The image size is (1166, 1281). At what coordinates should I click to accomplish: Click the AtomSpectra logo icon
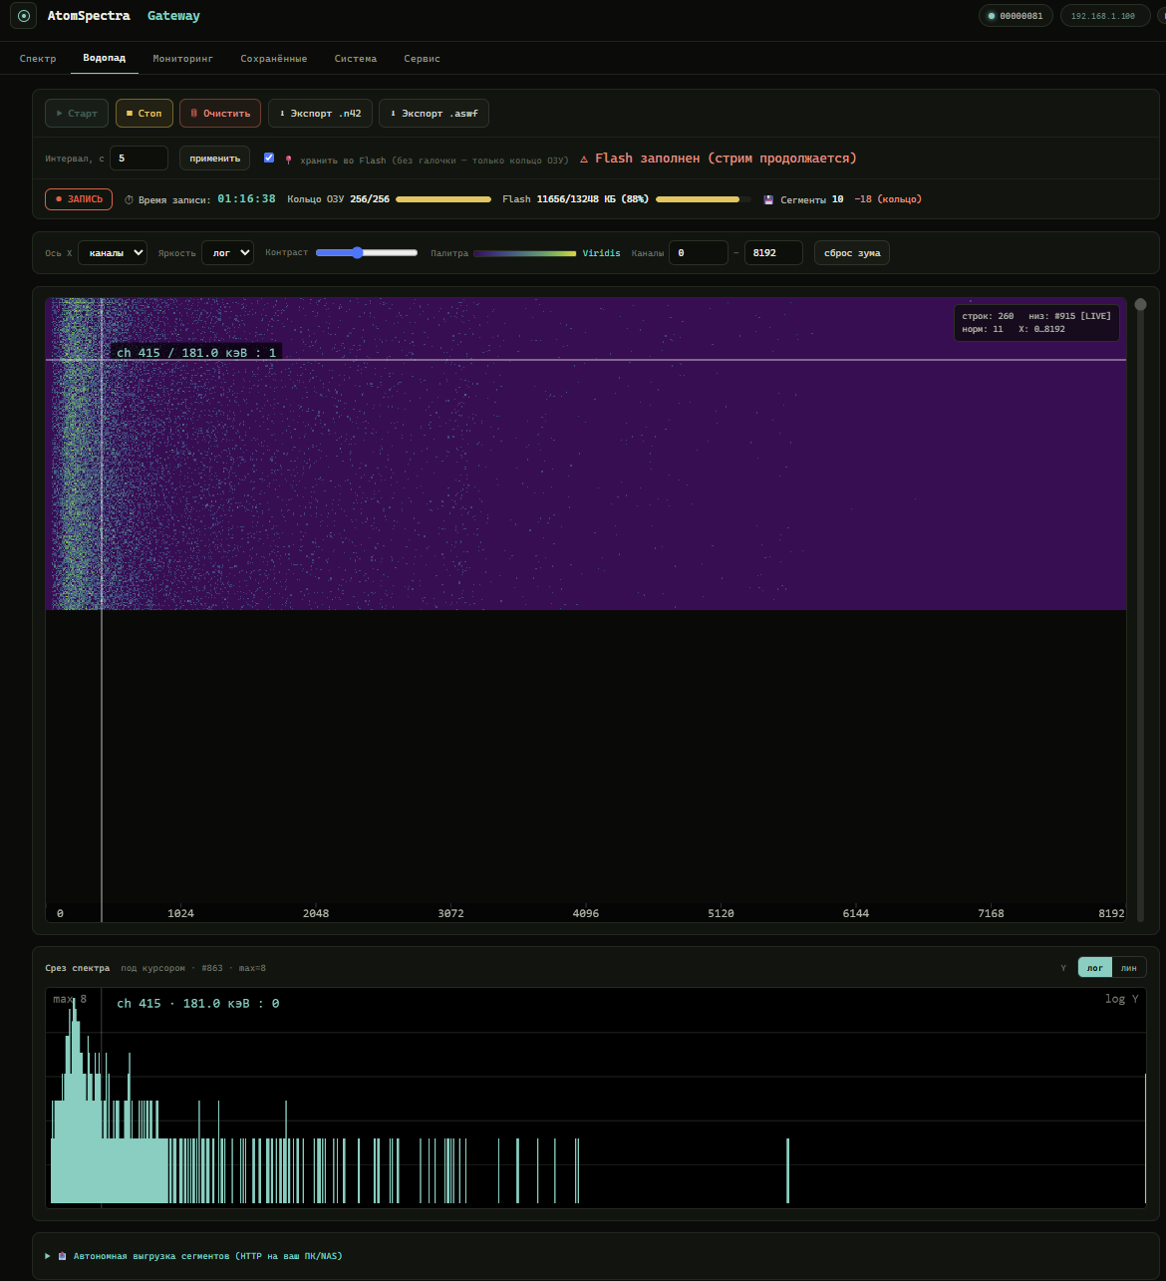(24, 16)
